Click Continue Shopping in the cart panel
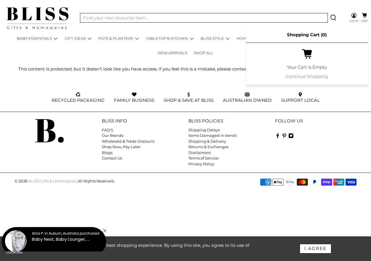Viewport: 371px width, 261px height. [307, 77]
